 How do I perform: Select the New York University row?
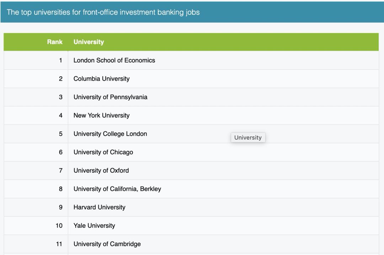click(191, 115)
